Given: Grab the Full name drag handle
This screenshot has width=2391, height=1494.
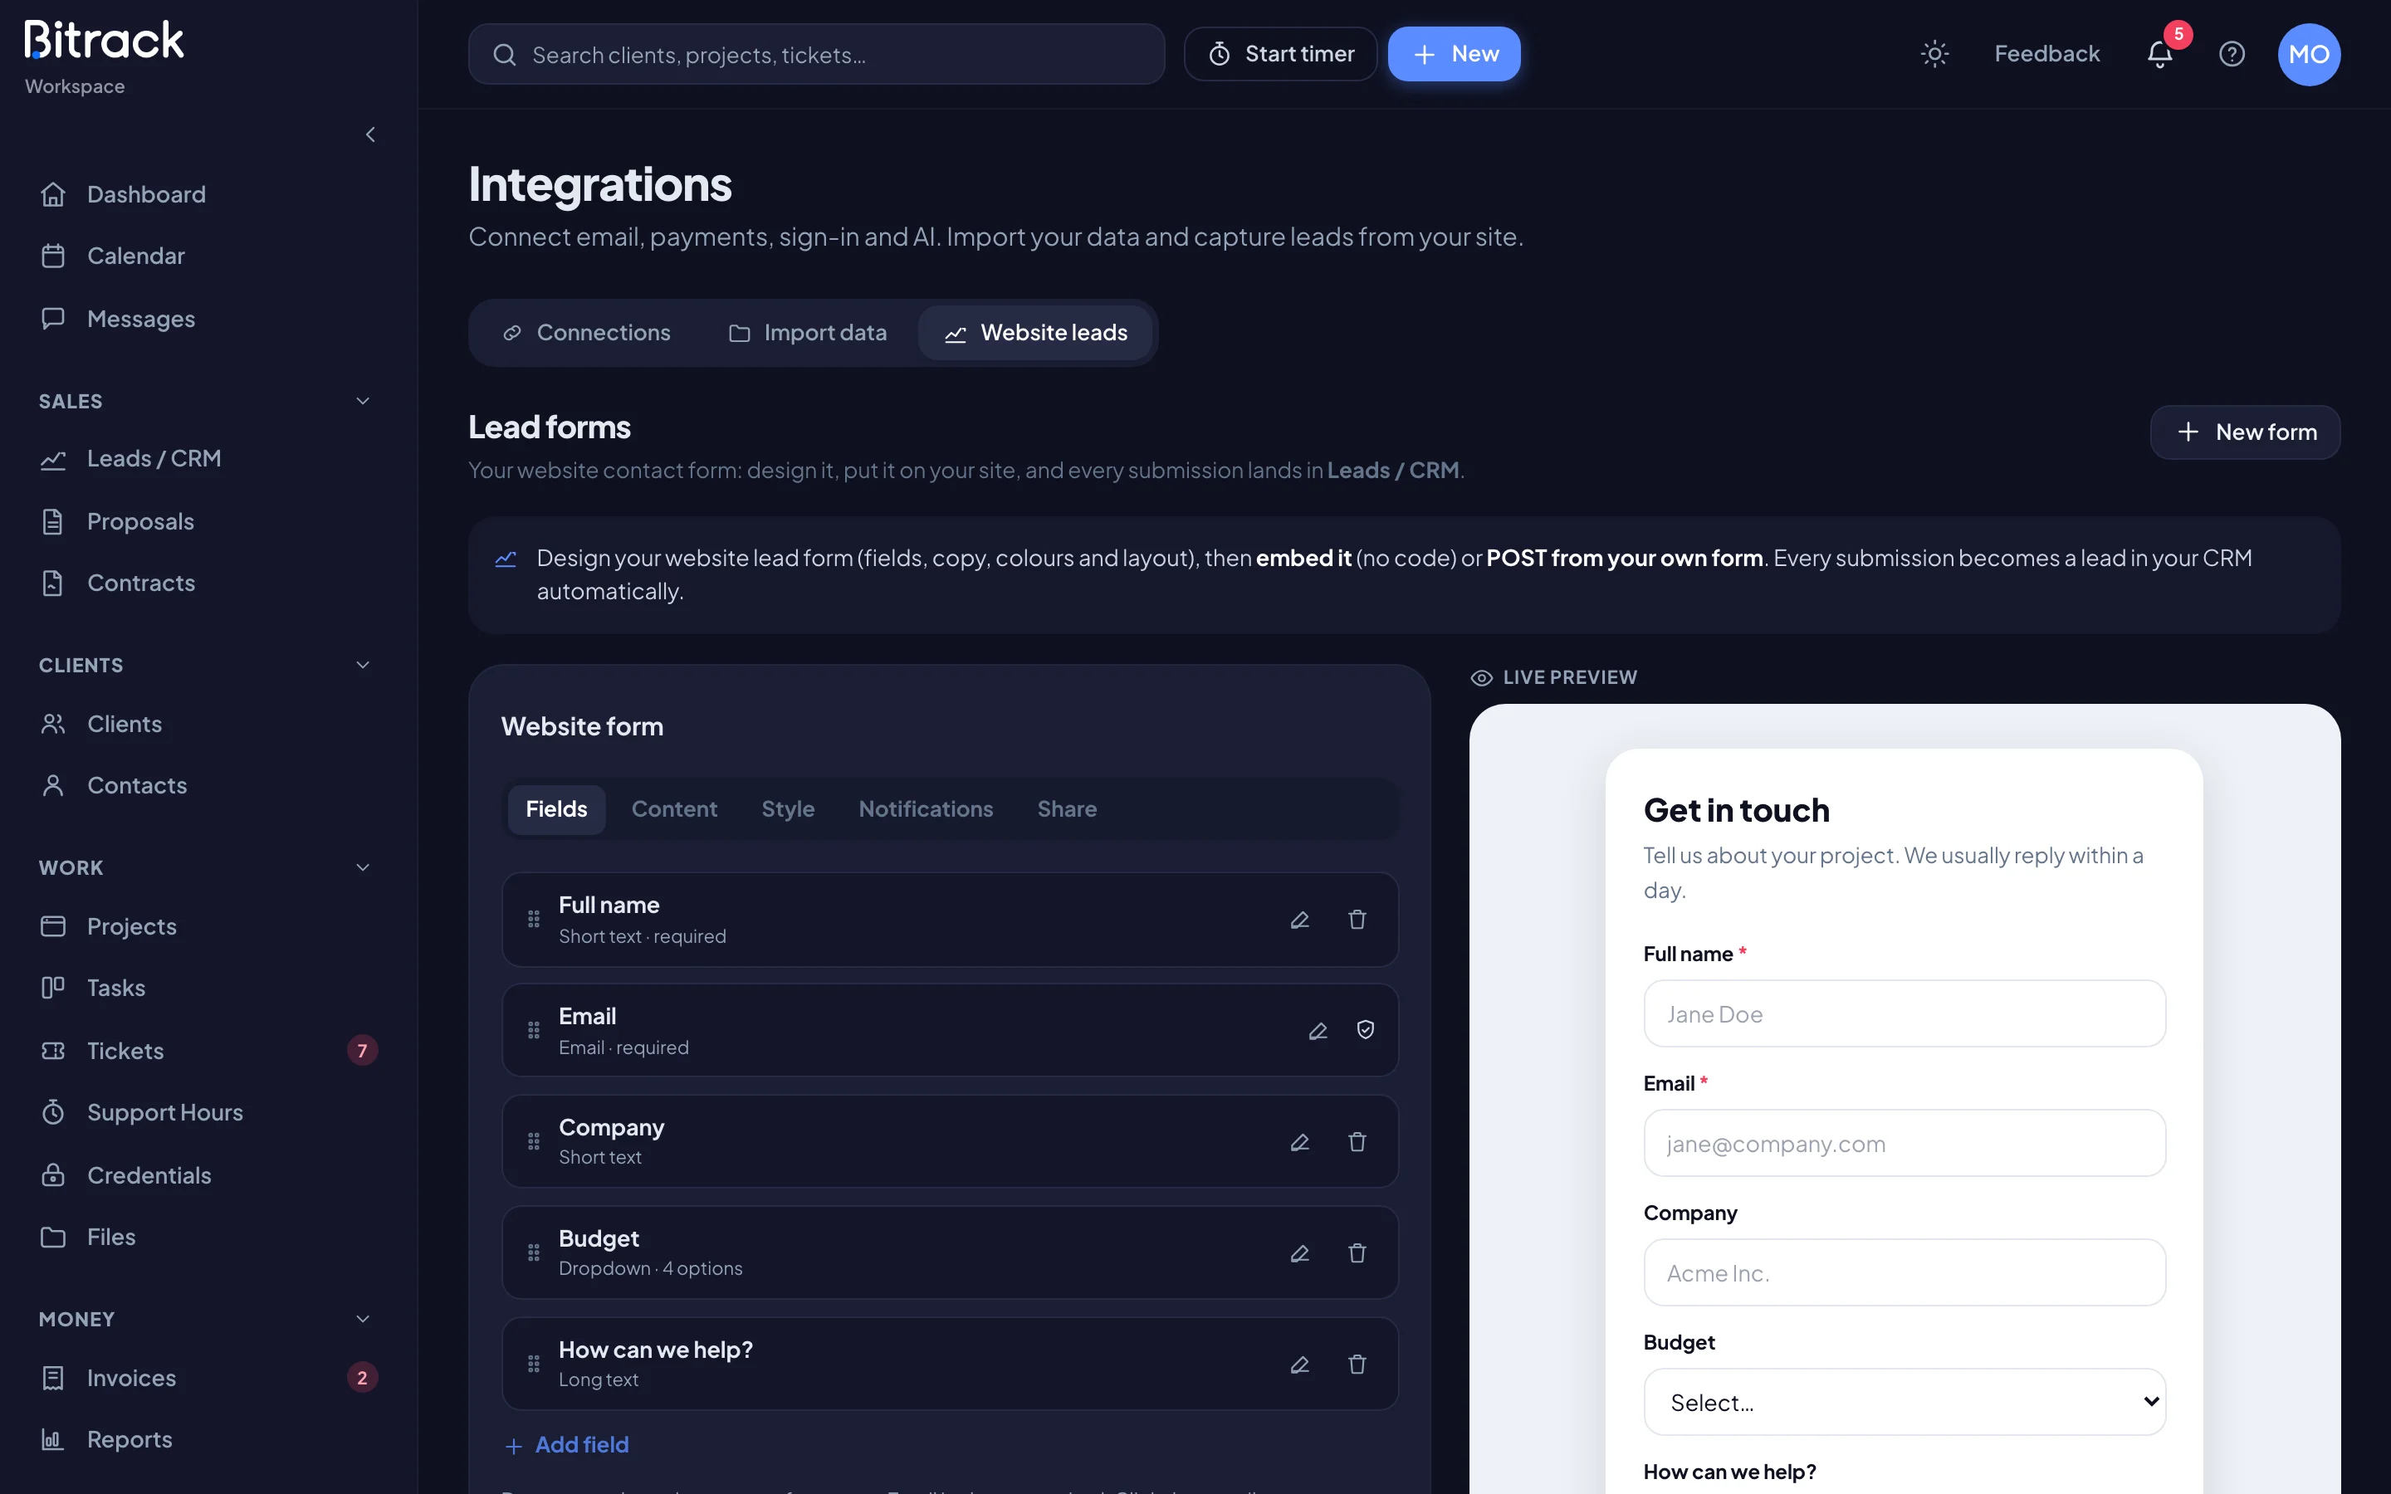Looking at the screenshot, I should (534, 919).
